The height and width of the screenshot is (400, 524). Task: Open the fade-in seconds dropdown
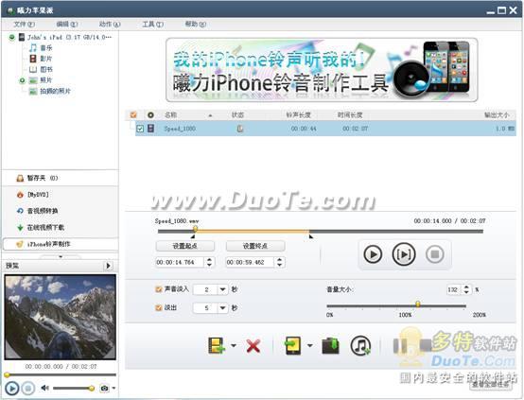coord(222,289)
